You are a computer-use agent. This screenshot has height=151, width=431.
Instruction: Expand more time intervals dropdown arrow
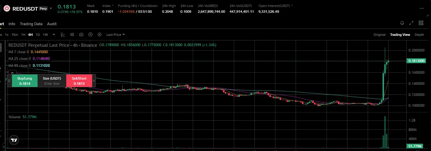click(x=54, y=35)
